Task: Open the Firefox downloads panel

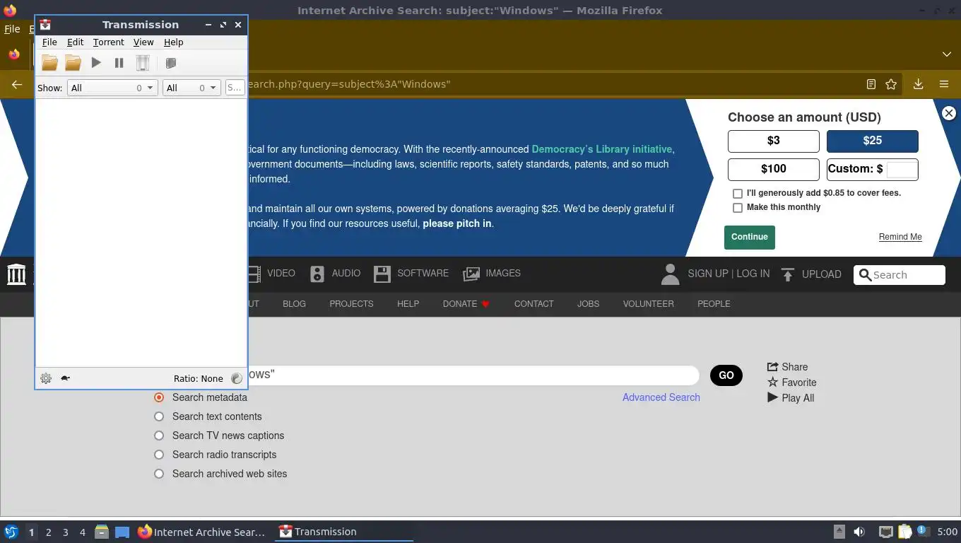Action: click(918, 84)
